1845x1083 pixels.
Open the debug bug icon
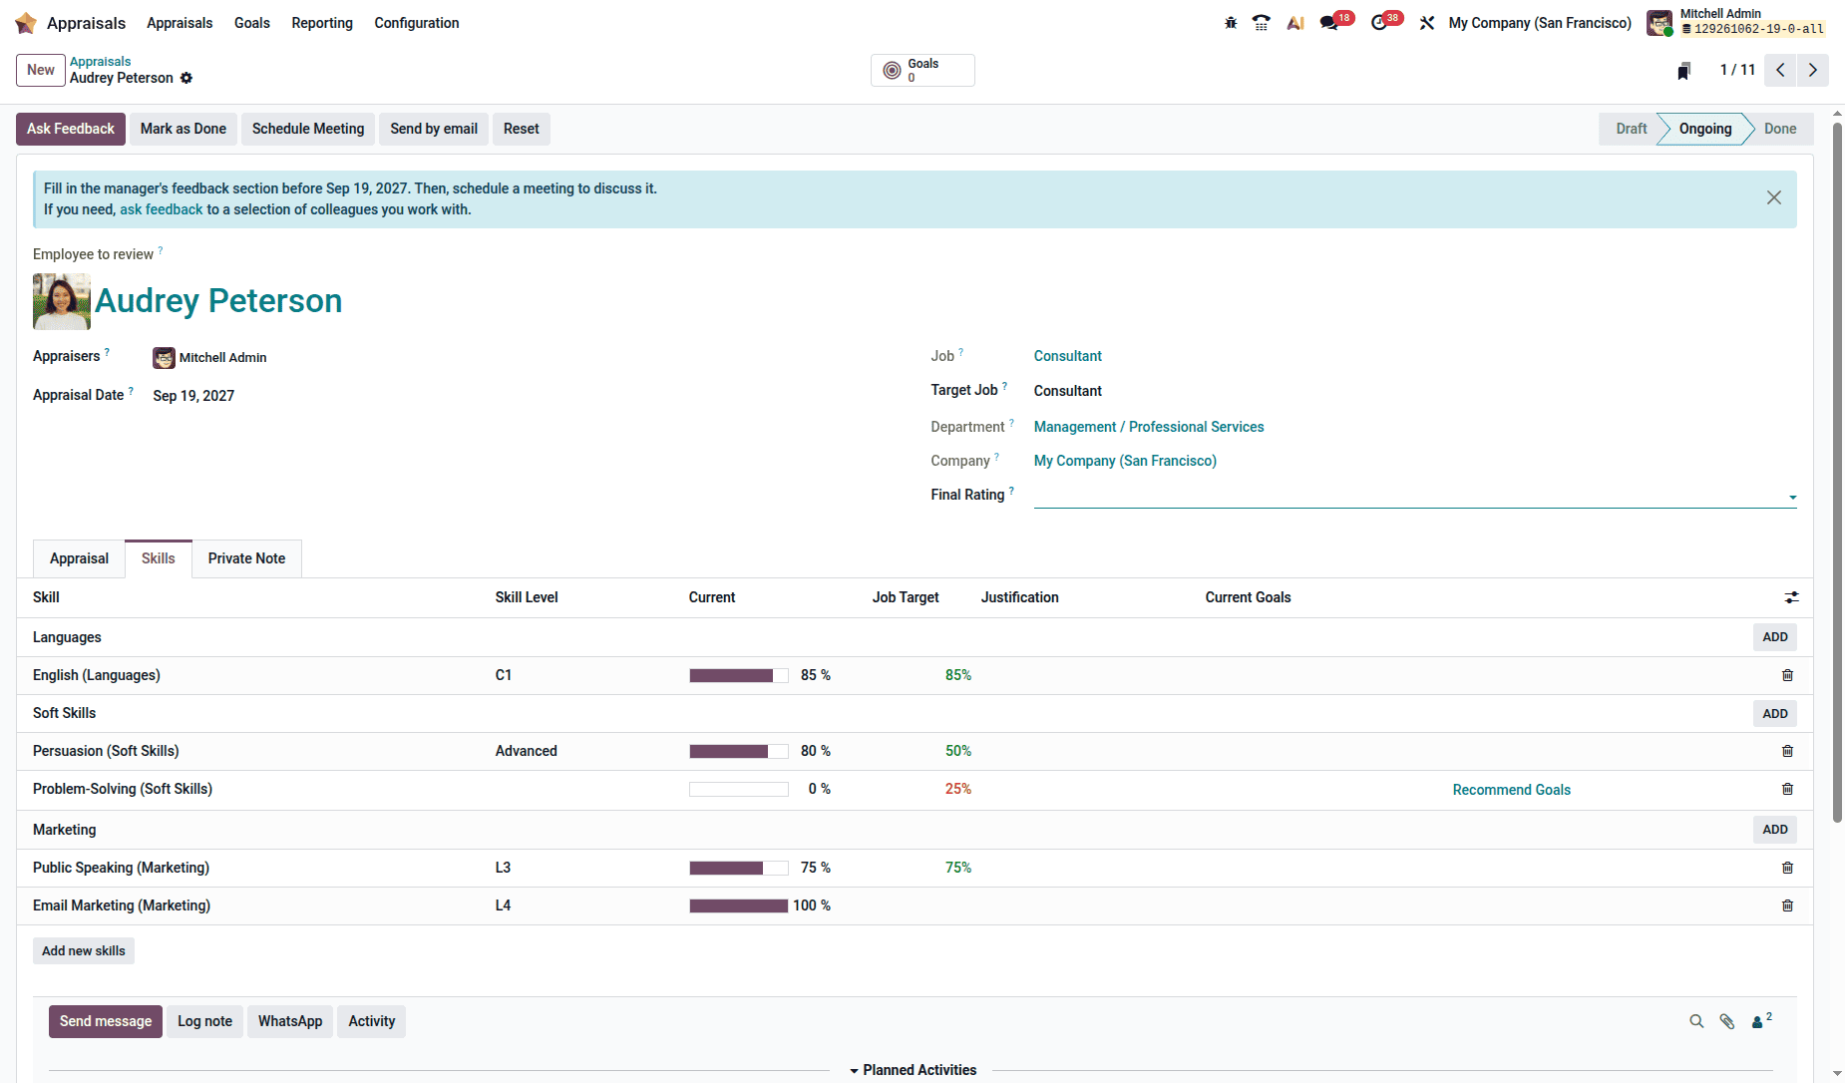(1231, 23)
